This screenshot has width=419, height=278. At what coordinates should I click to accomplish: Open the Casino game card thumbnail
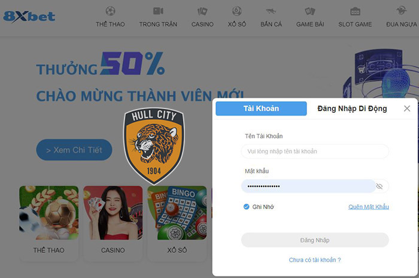[x=113, y=213]
